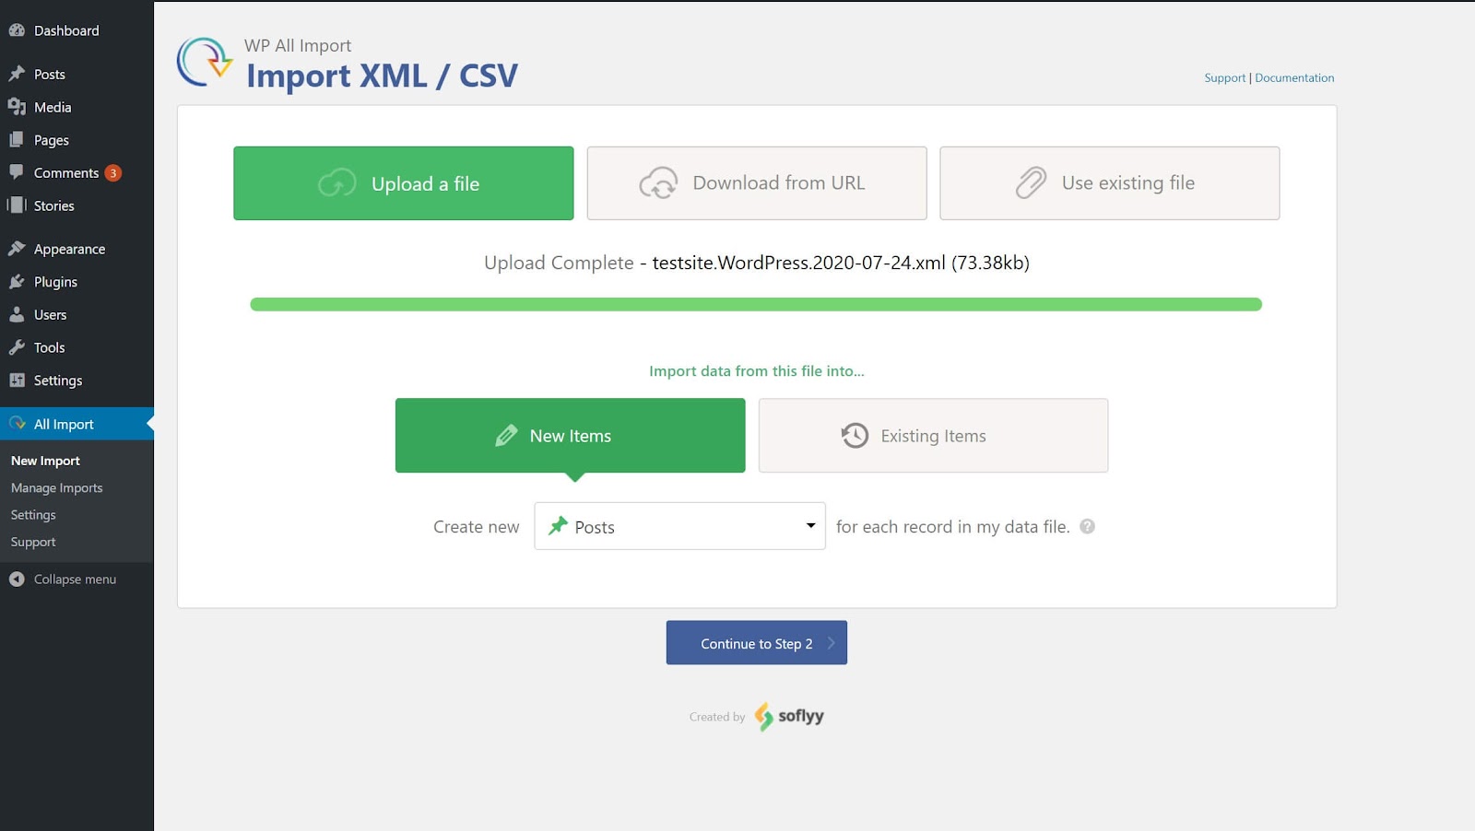Screen dimensions: 1475x831
Task: Select Existing Items import mode
Action: point(934,436)
